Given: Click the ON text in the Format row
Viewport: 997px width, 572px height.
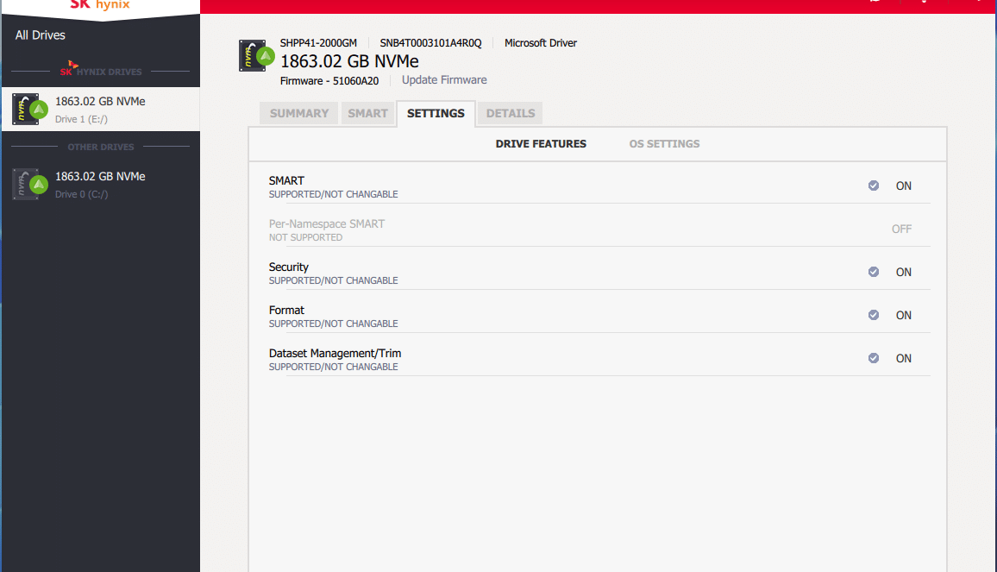Looking at the screenshot, I should pos(904,316).
